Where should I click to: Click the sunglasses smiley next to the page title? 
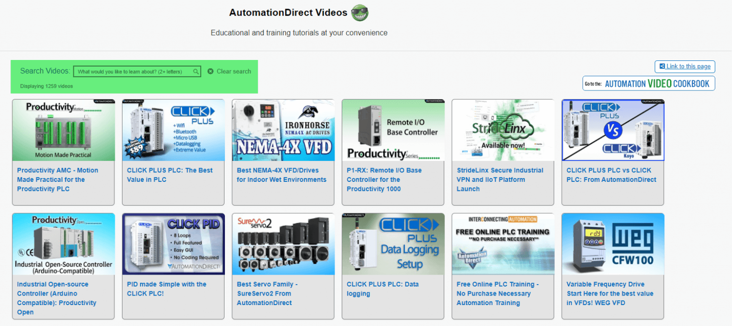click(359, 12)
